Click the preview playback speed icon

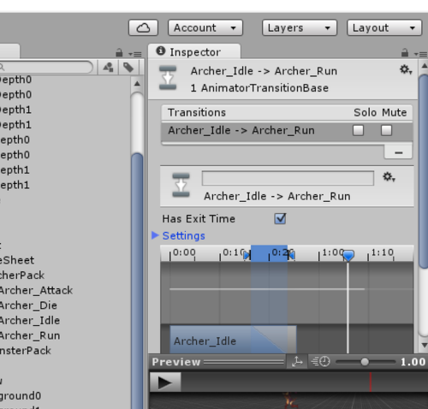[320, 362]
